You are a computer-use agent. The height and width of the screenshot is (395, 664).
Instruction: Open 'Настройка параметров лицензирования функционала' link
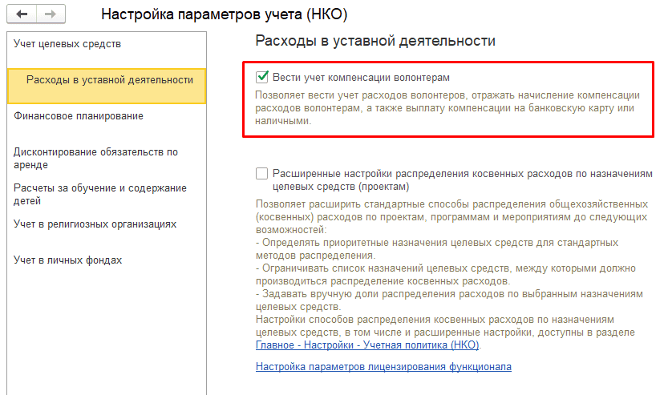pos(383,366)
